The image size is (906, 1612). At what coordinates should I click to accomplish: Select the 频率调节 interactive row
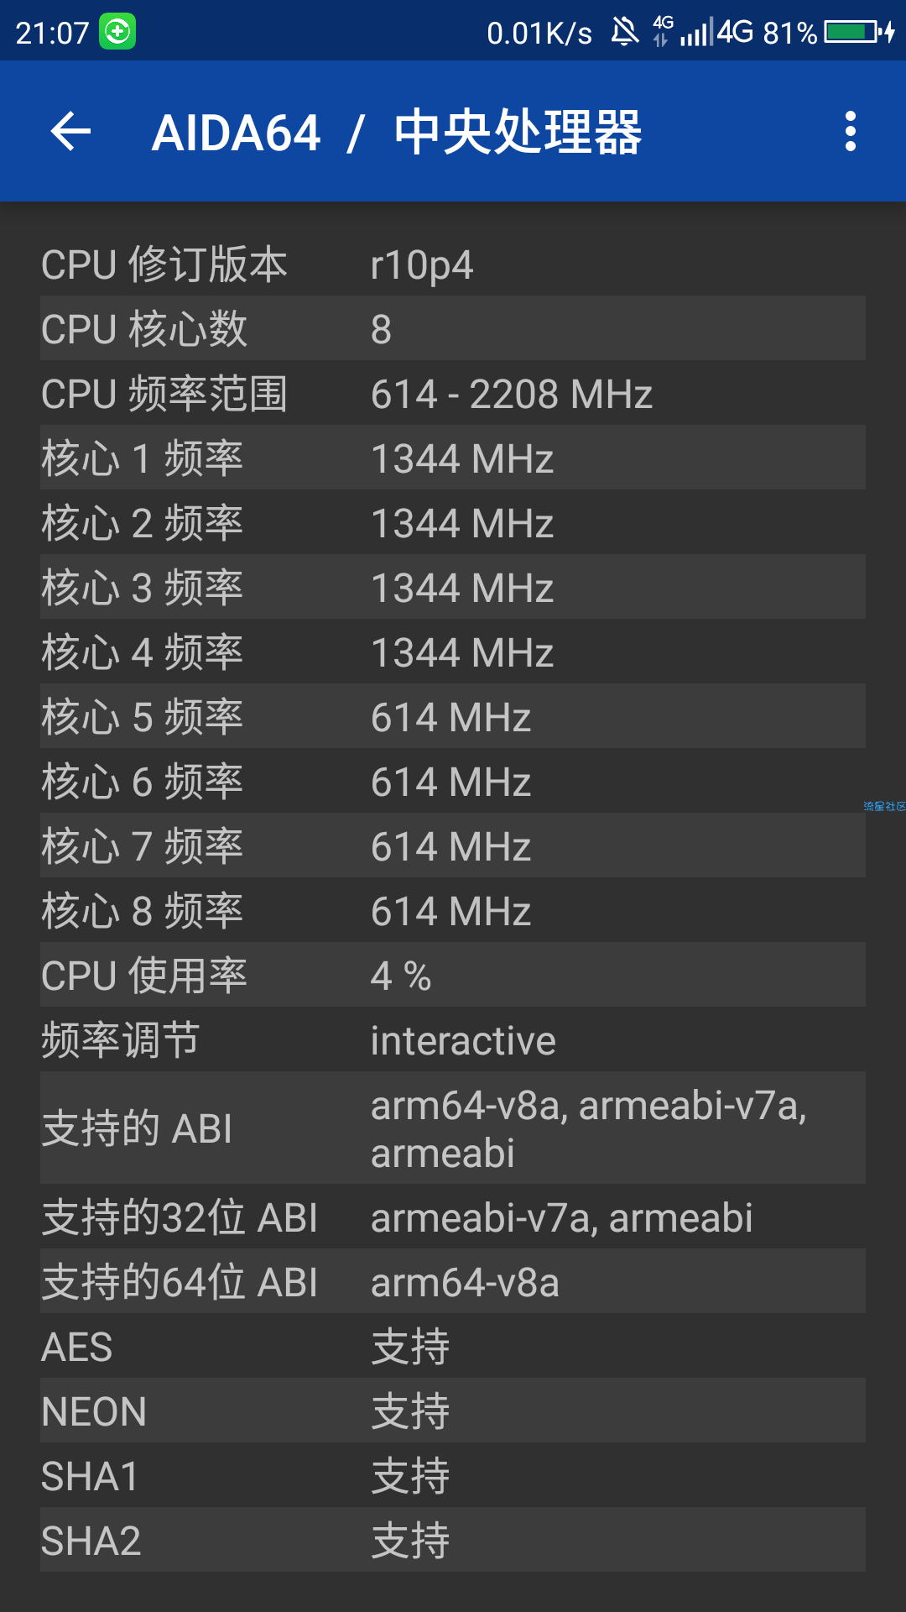click(x=453, y=1039)
